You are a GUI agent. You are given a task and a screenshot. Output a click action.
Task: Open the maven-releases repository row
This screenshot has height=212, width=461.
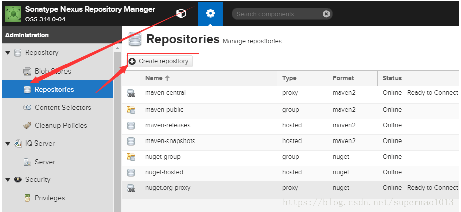click(168, 125)
